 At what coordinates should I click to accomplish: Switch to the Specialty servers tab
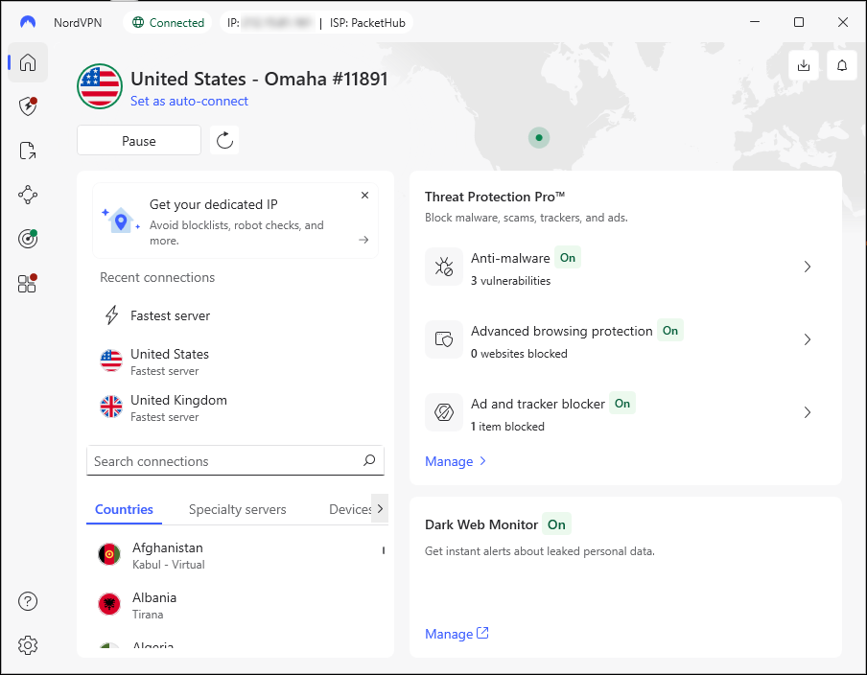click(237, 509)
